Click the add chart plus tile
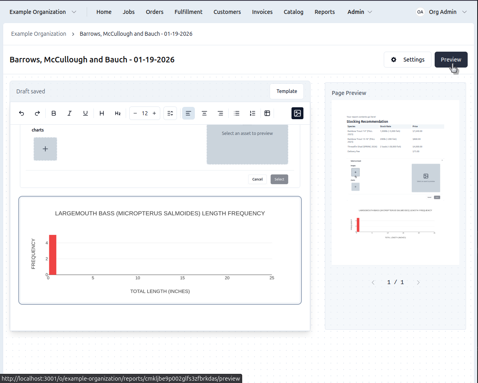The height and width of the screenshot is (383, 478). click(x=45, y=149)
